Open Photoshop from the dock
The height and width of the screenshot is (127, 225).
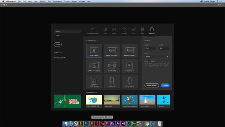click(x=86, y=123)
